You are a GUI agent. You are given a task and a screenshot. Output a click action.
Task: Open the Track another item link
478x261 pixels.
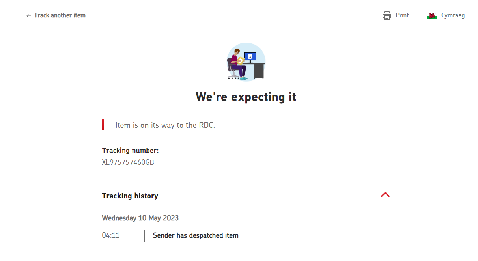[x=60, y=15]
